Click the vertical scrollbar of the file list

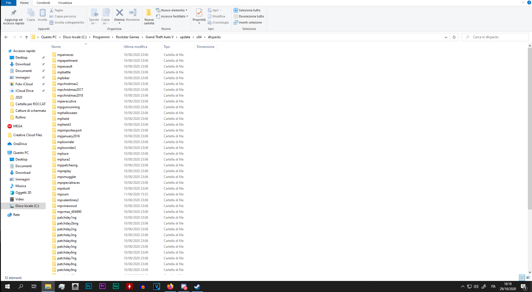pyautogui.click(x=530, y=127)
